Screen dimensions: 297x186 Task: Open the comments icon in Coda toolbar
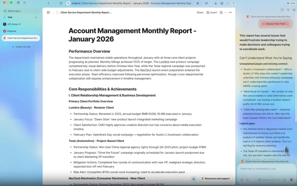pyautogui.click(x=221, y=12)
